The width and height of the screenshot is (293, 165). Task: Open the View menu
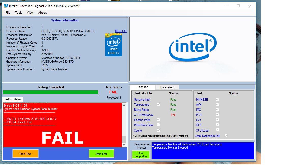(30, 13)
